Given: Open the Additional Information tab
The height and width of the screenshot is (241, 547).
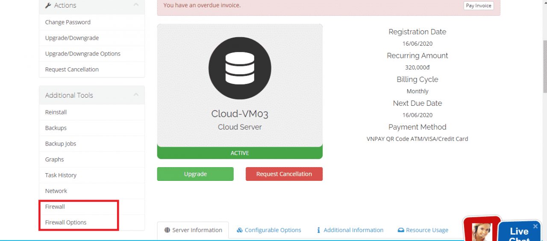Looking at the screenshot, I should click(x=350, y=230).
